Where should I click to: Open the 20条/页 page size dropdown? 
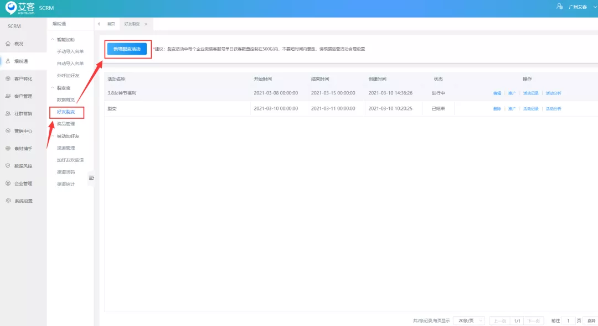coord(470,320)
